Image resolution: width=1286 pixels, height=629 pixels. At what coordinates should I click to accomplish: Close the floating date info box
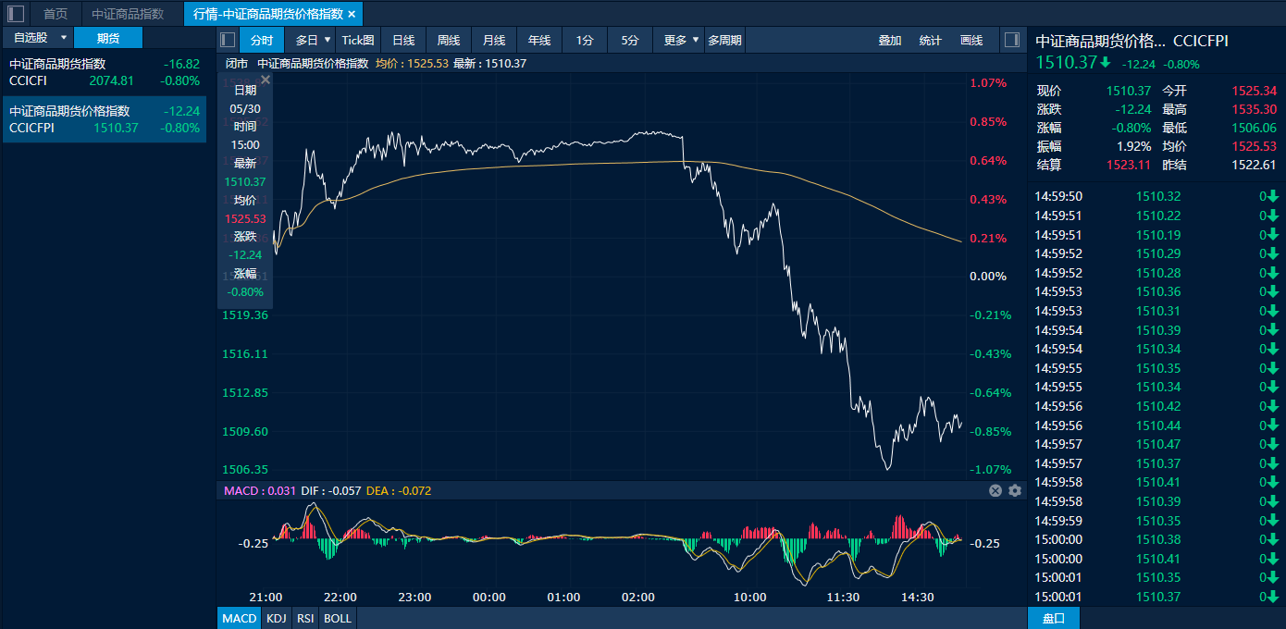coord(266,80)
